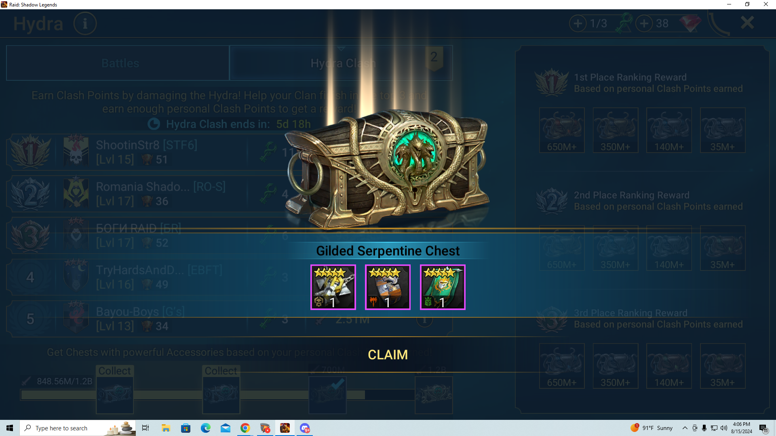Select the green banner accessory reward

pyautogui.click(x=443, y=287)
